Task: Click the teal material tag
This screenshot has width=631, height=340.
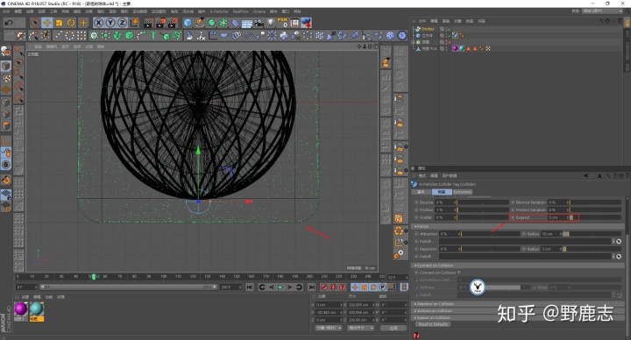Action: click(462, 48)
